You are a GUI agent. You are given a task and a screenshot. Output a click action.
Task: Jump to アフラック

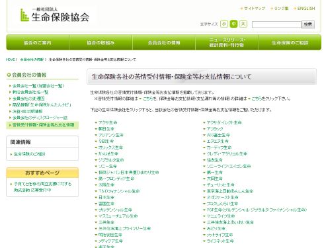tap(215, 129)
